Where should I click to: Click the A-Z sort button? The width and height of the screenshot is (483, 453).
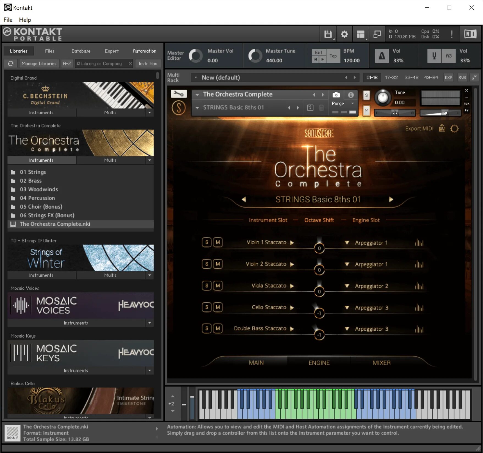tap(67, 63)
